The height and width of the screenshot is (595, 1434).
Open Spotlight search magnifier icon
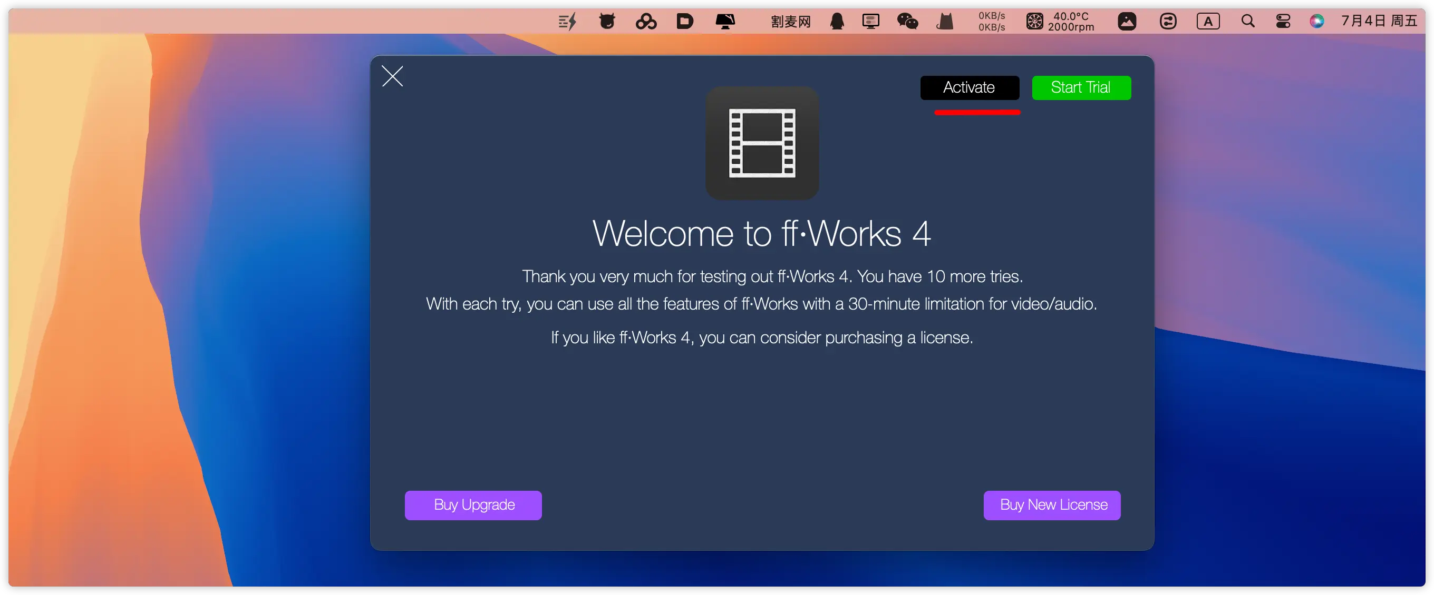pyautogui.click(x=1247, y=22)
